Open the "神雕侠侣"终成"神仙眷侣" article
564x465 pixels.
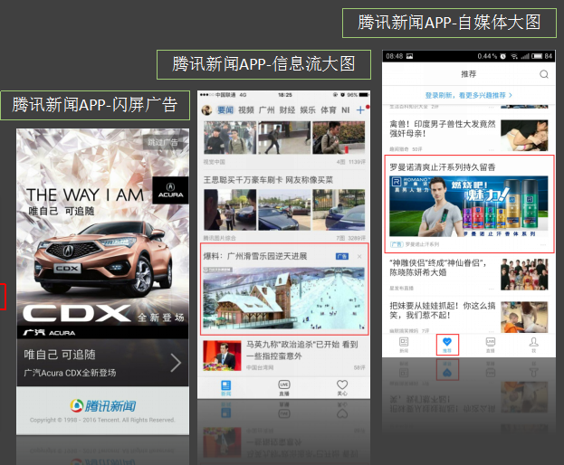438,268
